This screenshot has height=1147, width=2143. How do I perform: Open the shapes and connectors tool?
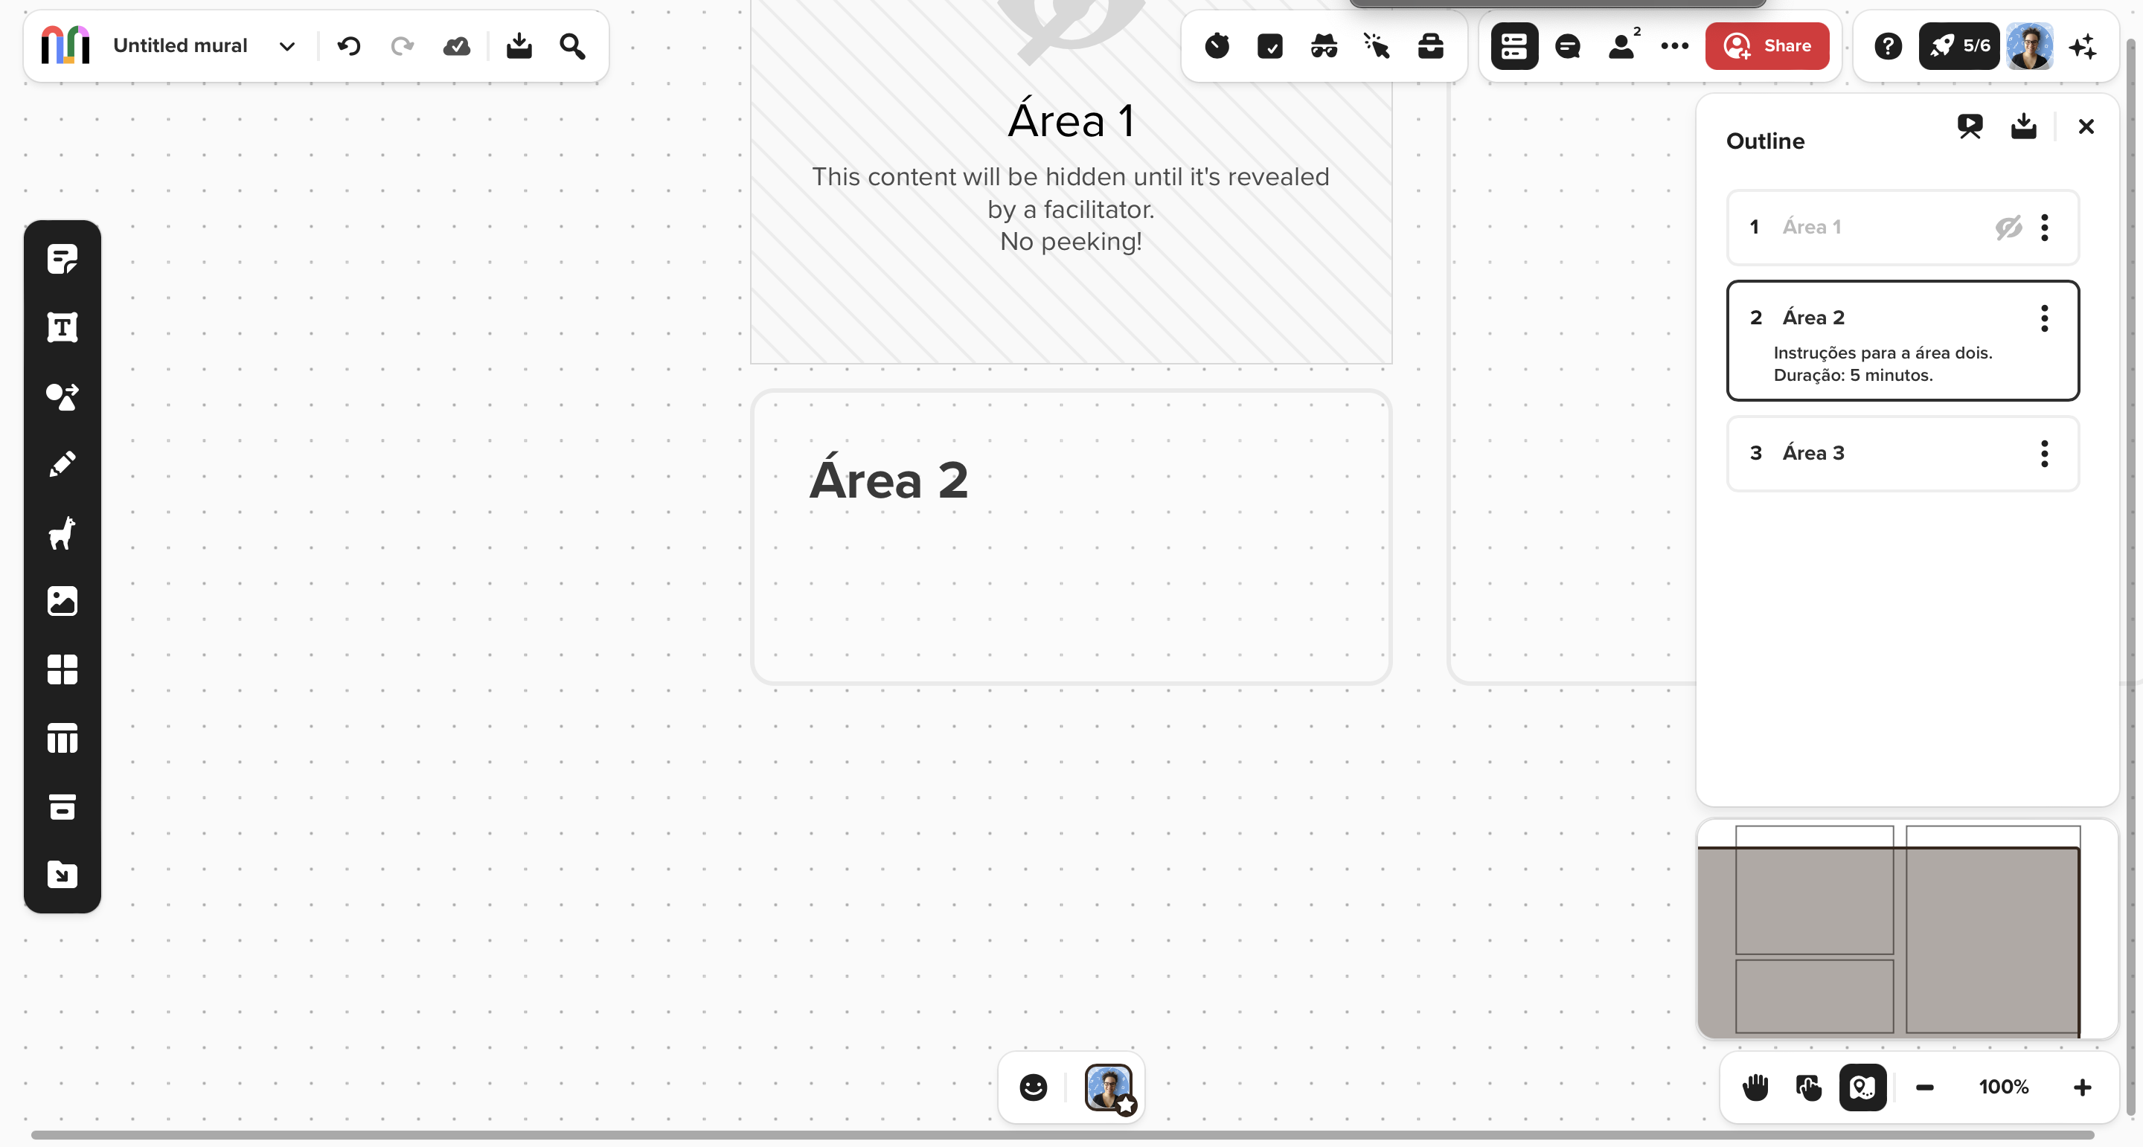click(x=63, y=396)
